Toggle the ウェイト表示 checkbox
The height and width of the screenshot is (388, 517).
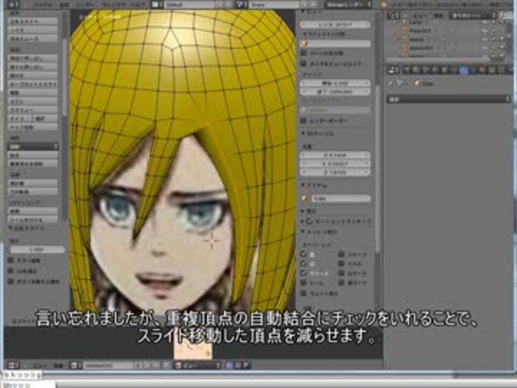304,293
